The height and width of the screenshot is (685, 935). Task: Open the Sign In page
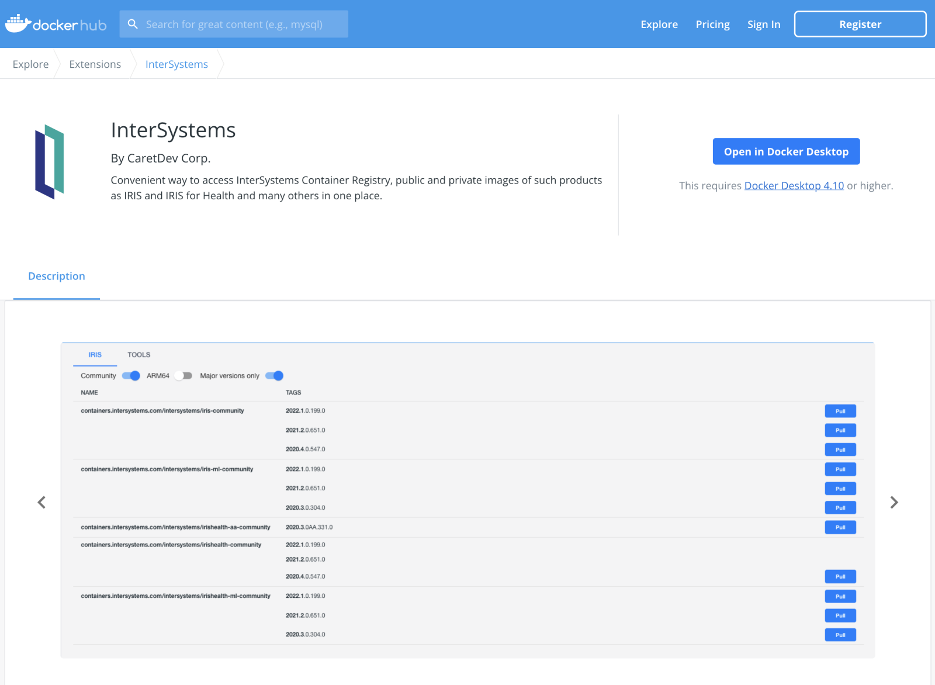click(x=763, y=25)
